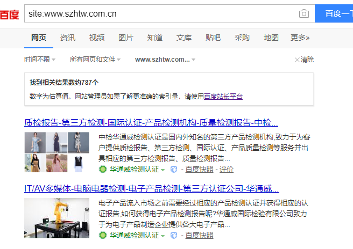Screen dimensions: 353x249
Task: Expand arrow after second 华通威检测认证
Action: 163,236
